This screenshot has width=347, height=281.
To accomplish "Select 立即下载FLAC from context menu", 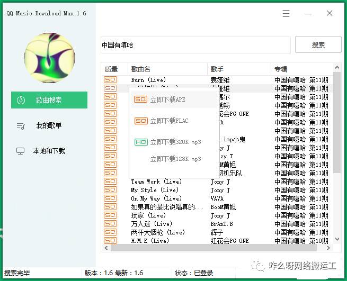I will coord(174,121).
